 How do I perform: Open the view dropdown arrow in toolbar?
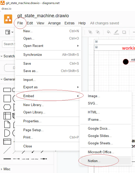pos(12,32)
